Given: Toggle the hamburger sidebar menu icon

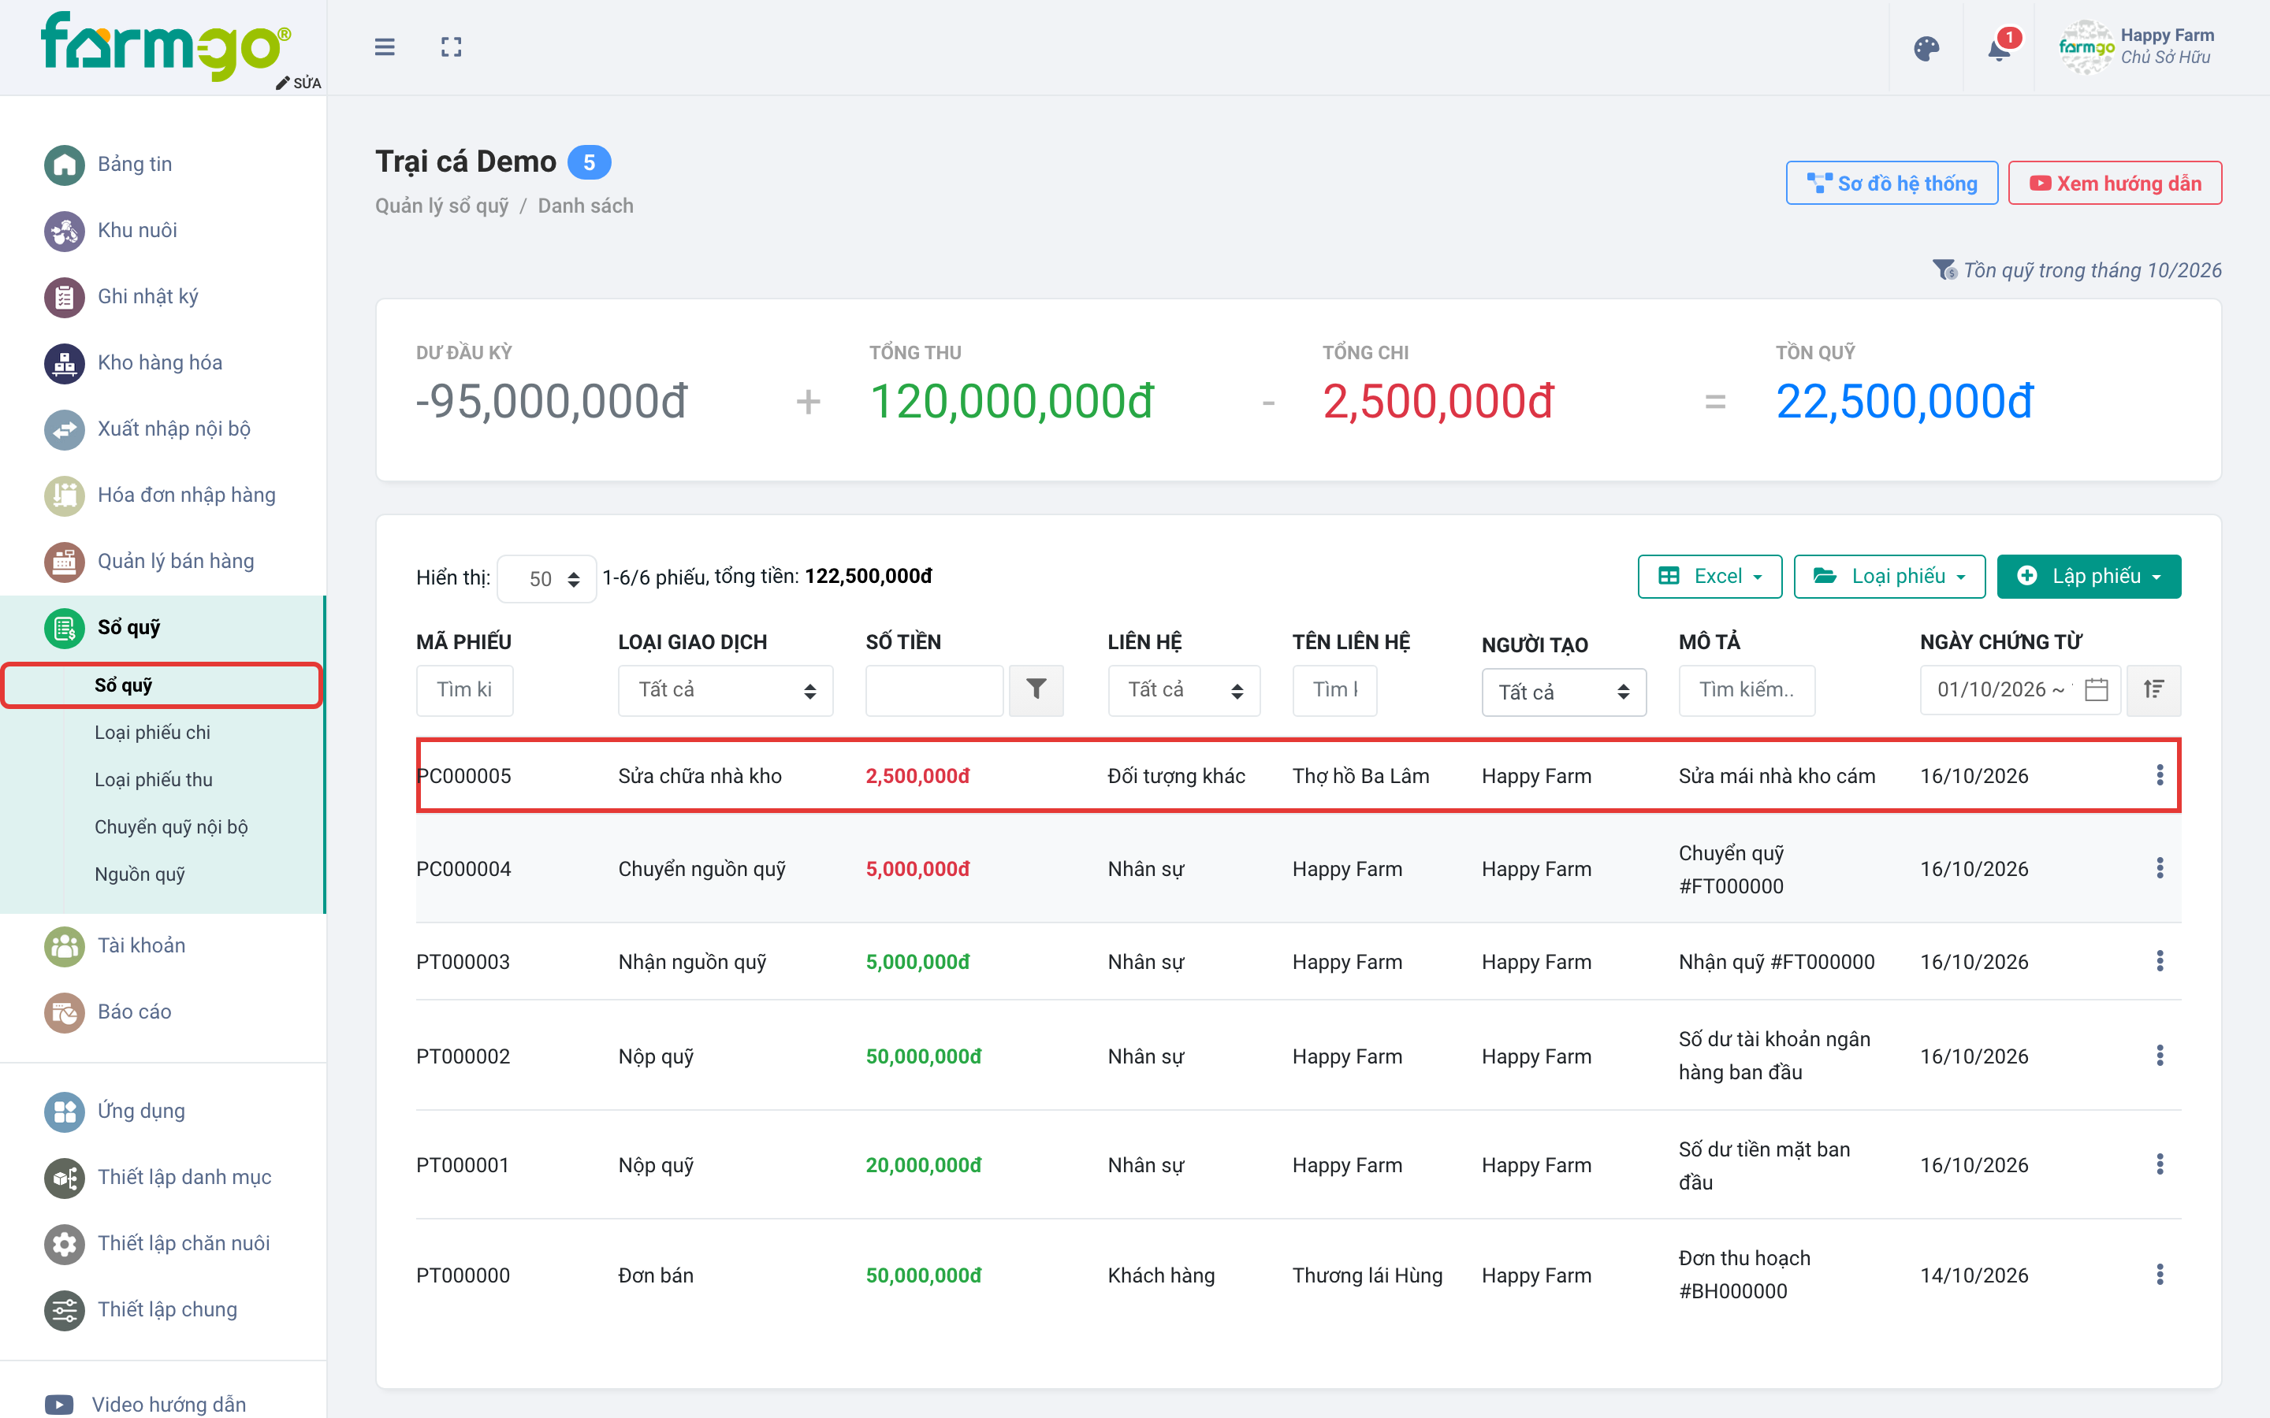Looking at the screenshot, I should 385,47.
